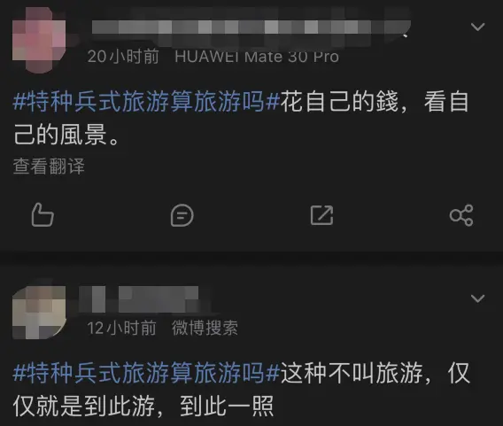The image size is (503, 426).
Task: Tap the 微博搜索 source label
Action: [x=205, y=328]
